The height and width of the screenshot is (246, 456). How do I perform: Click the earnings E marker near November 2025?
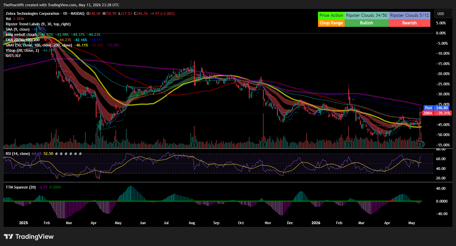263,144
